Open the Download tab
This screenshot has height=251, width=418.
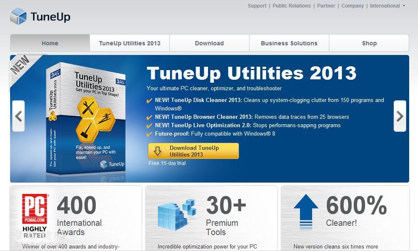coord(209,43)
